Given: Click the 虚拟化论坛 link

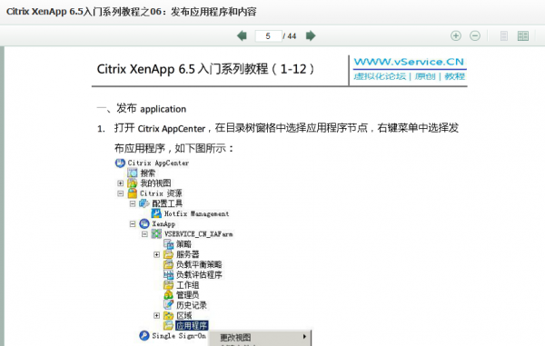Looking at the screenshot, I should tap(380, 76).
